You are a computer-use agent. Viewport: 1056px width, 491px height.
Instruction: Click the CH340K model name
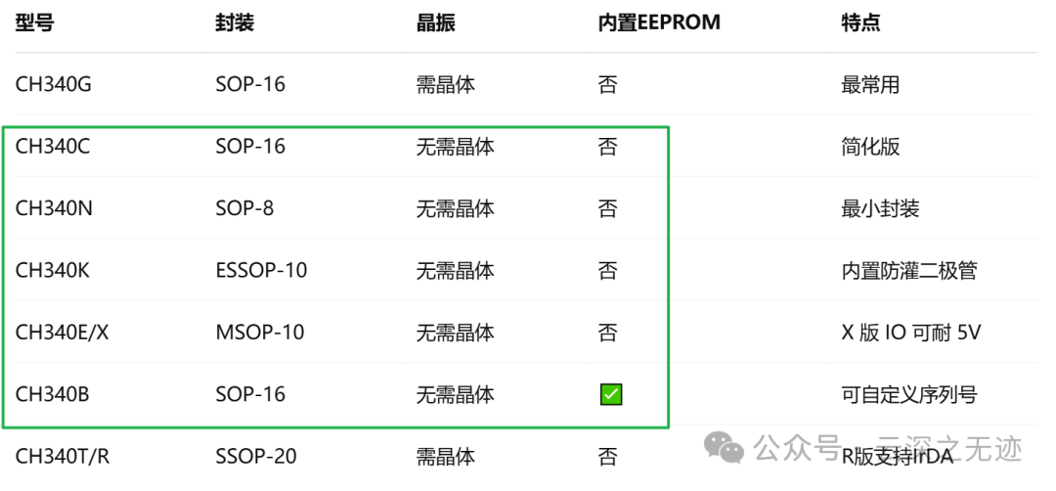(x=53, y=271)
